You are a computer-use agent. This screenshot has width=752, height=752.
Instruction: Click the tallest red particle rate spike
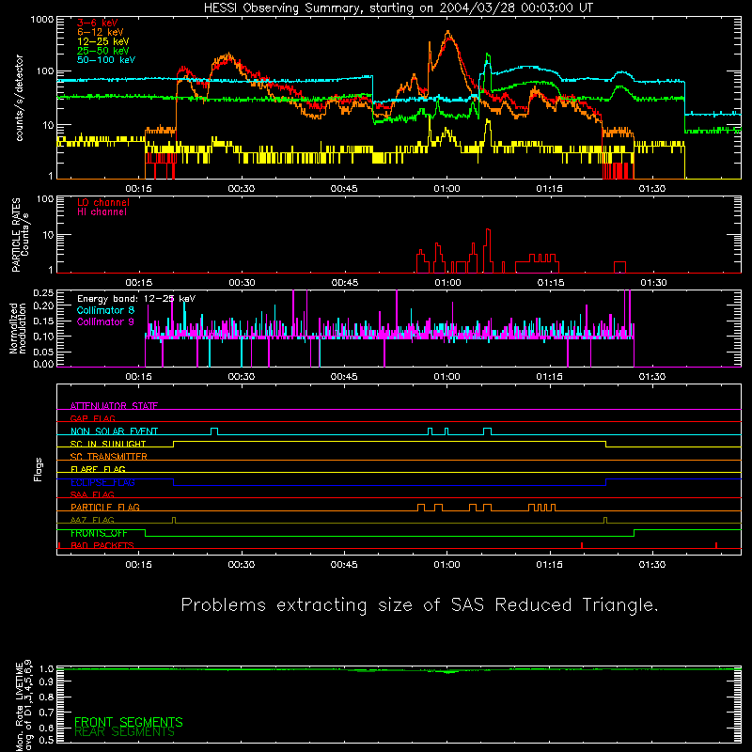click(x=488, y=231)
